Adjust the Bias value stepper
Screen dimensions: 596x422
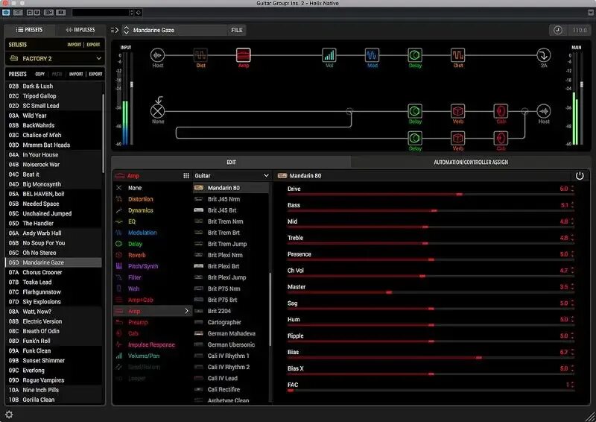point(572,353)
